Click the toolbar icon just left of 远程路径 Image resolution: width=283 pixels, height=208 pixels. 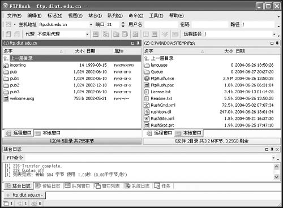[175, 34]
